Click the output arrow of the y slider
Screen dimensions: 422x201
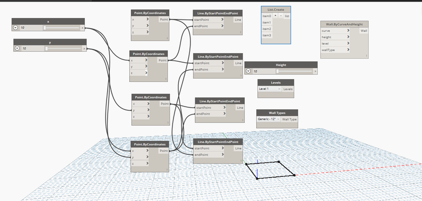click(x=84, y=49)
